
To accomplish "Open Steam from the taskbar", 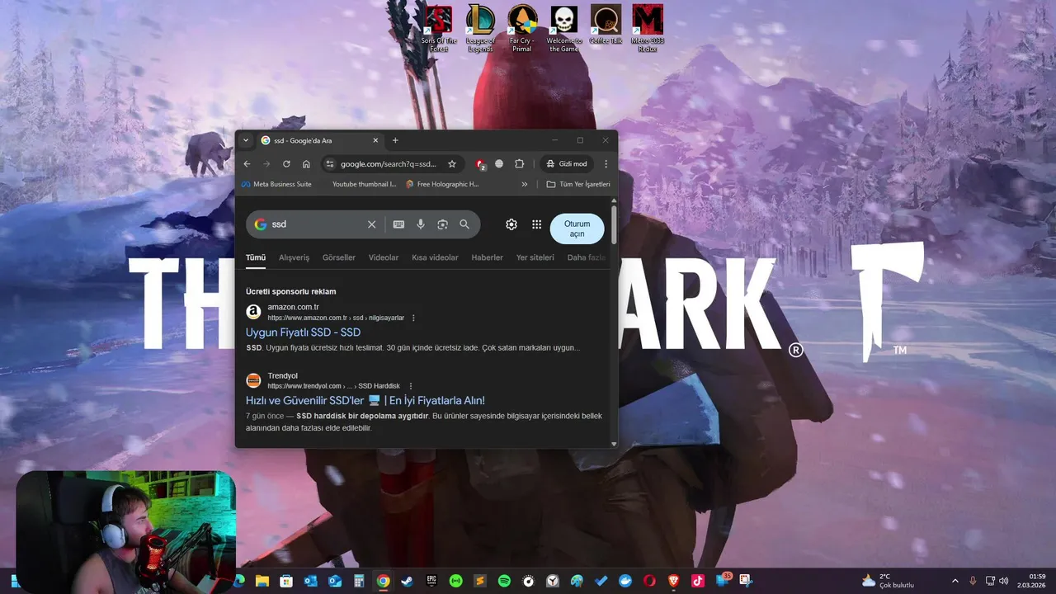I will [408, 581].
